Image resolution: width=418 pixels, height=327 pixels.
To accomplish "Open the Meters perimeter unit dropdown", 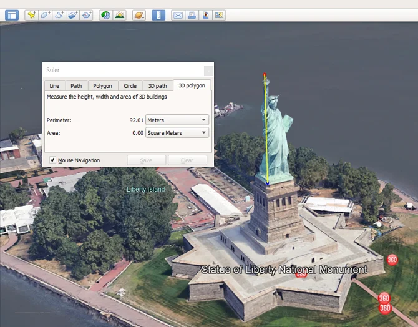I will click(177, 120).
